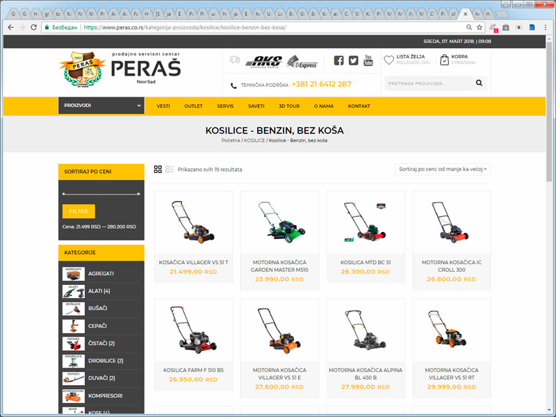The image size is (556, 417).
Task: Click the browser address bar URL
Action: coord(185,27)
